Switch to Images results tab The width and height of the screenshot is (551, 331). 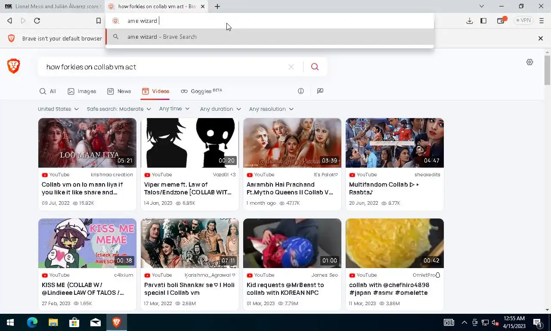click(x=82, y=91)
